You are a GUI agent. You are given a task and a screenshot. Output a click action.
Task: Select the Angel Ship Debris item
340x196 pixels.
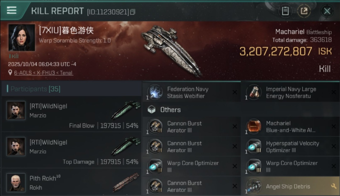pyautogui.click(x=290, y=186)
